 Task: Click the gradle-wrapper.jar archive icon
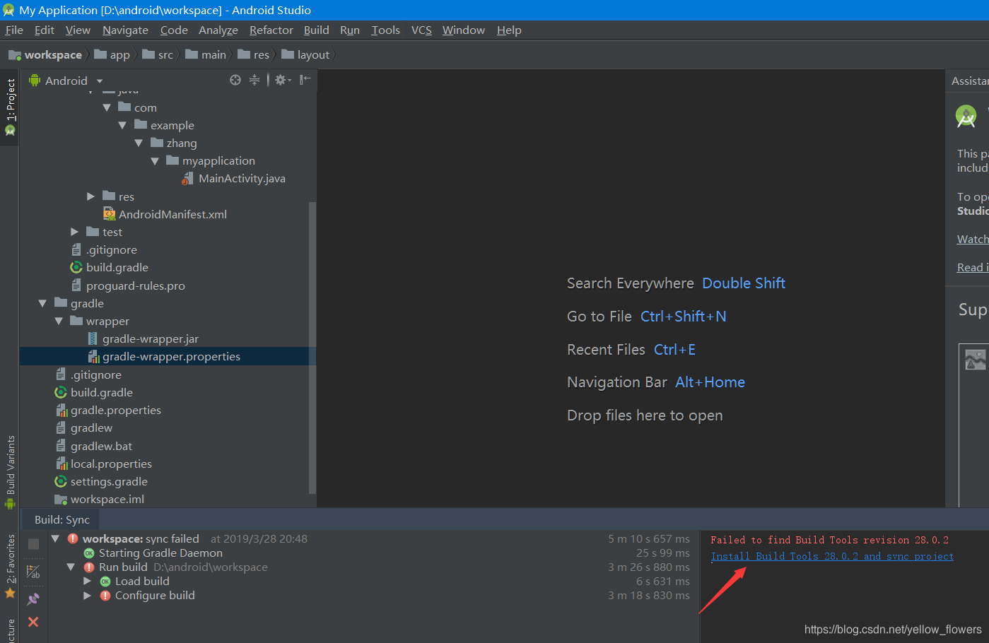click(93, 339)
